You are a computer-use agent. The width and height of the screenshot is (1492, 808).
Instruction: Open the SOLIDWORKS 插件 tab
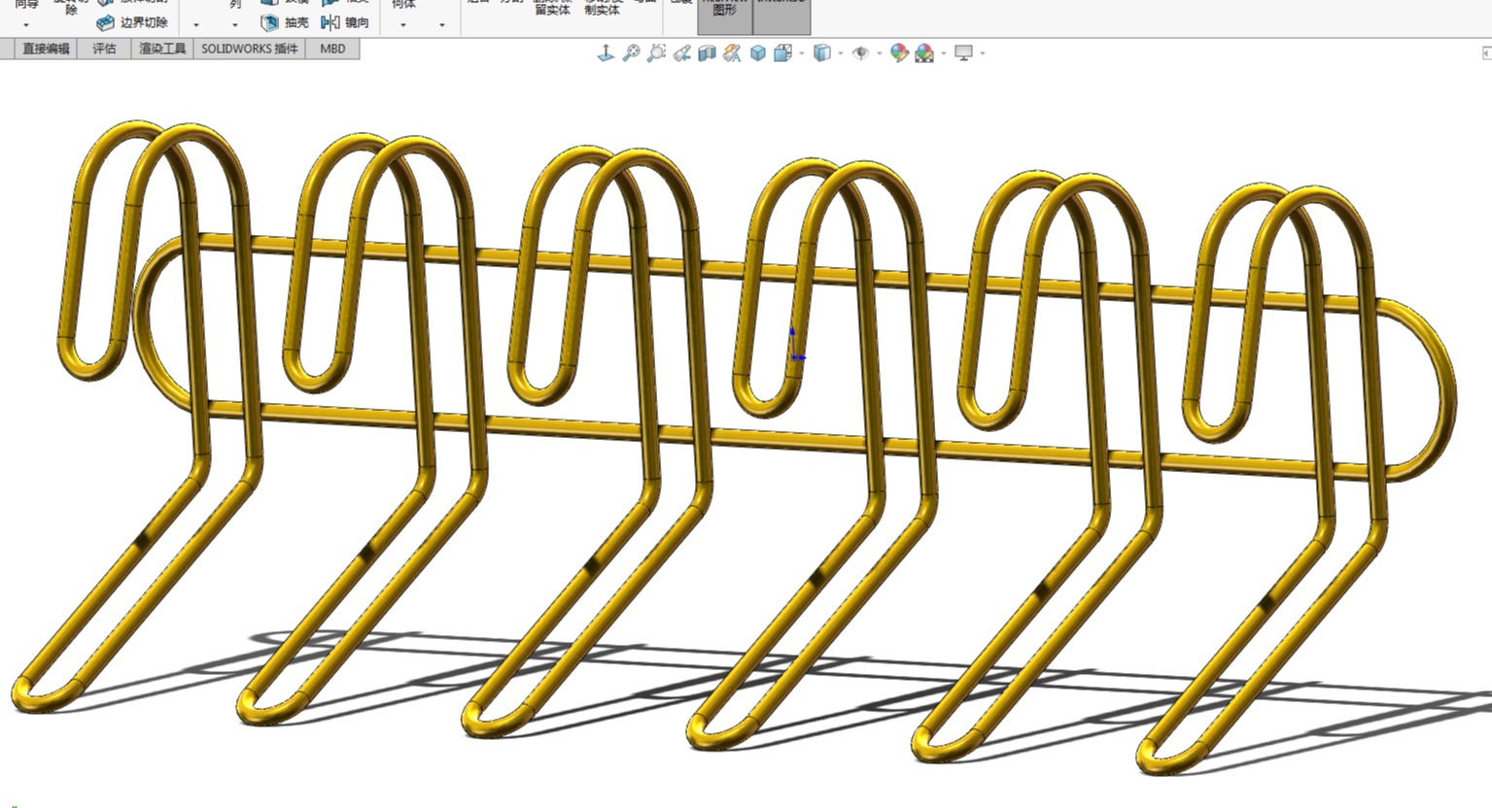click(249, 49)
